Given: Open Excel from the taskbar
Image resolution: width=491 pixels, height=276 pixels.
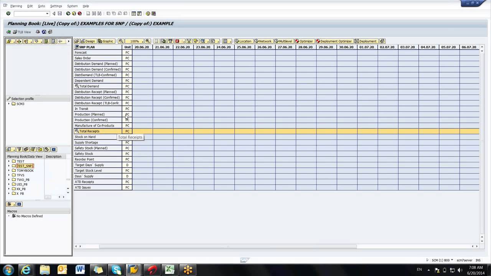Looking at the screenshot, I should tap(170, 270).
